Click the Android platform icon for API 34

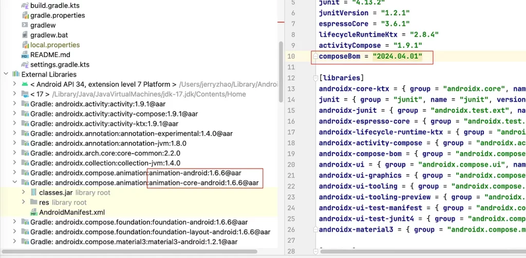[25, 84]
